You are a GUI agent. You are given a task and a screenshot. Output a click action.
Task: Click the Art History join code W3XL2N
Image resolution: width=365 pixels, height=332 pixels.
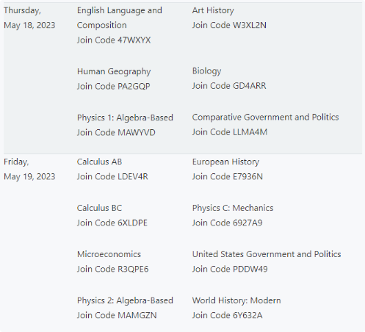tap(229, 25)
